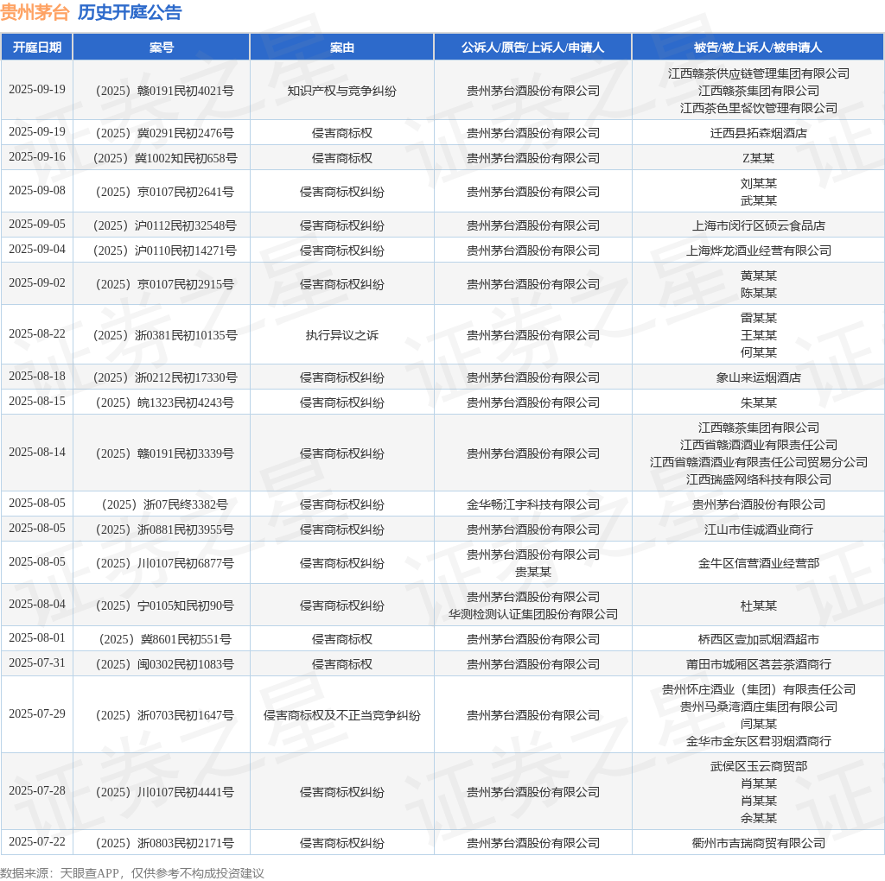Click the 历史开庭公告 heading
Image resolution: width=885 pixels, height=881 pixels.
pos(130,12)
